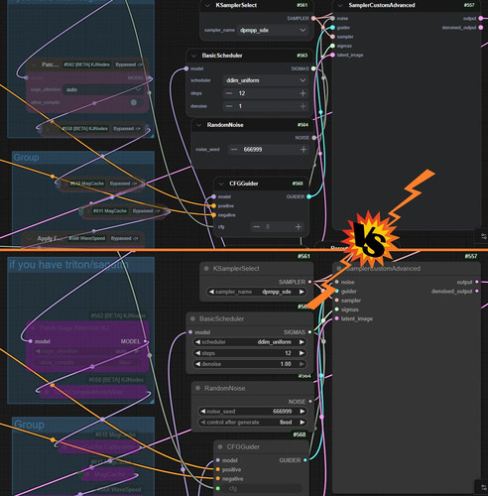Click the group title 'if you have triton/sag...'

pos(68,265)
